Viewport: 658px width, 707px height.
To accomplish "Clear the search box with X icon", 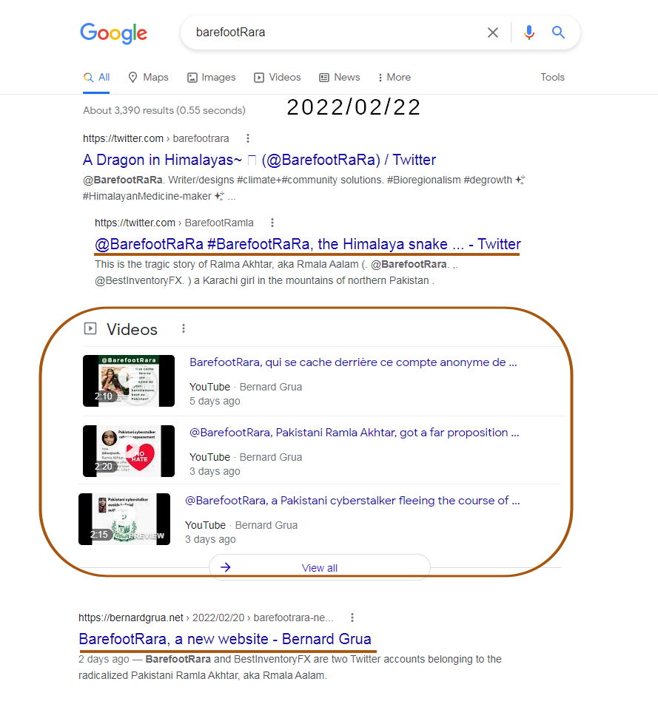I will [x=493, y=33].
